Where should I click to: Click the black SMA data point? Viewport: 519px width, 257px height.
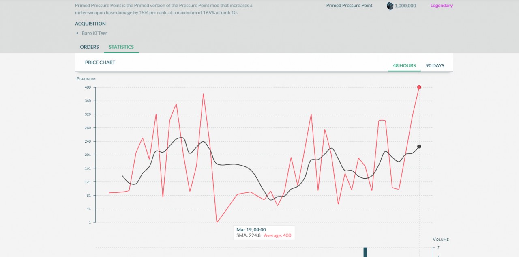(419, 147)
